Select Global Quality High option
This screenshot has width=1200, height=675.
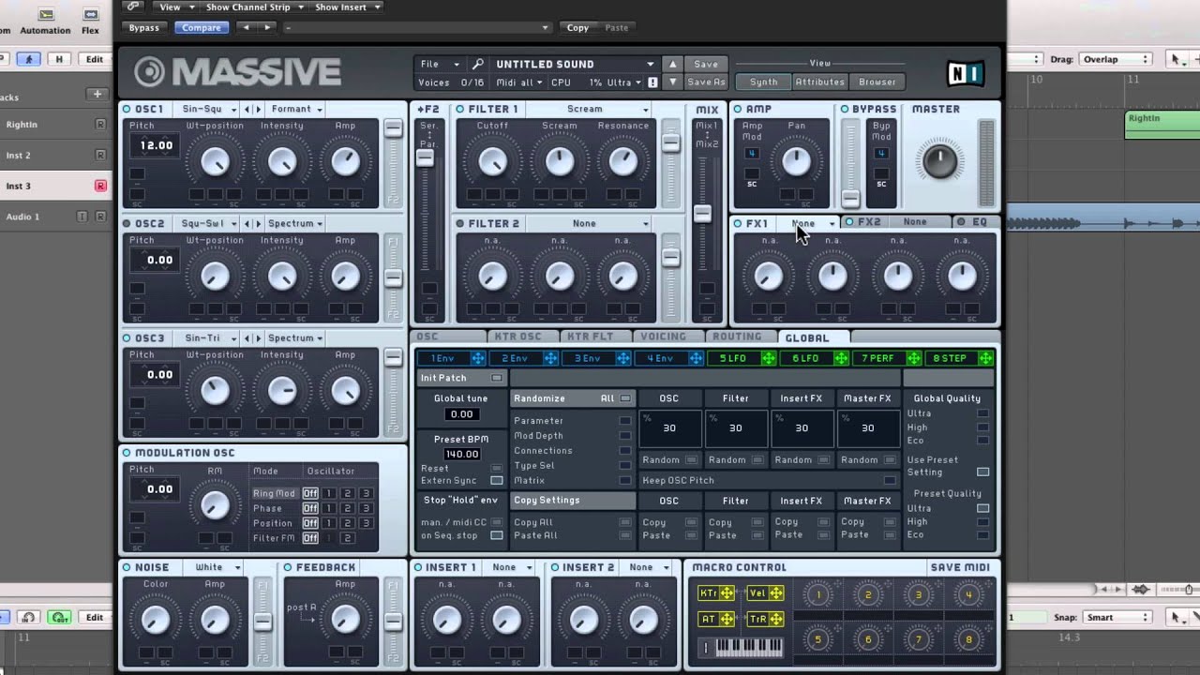point(982,427)
